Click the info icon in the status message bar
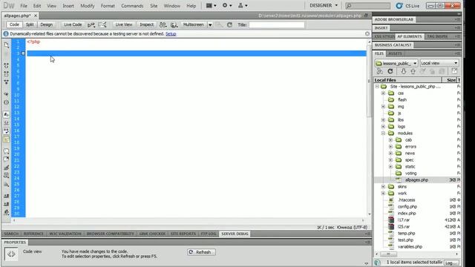The image size is (475, 267). [6, 34]
